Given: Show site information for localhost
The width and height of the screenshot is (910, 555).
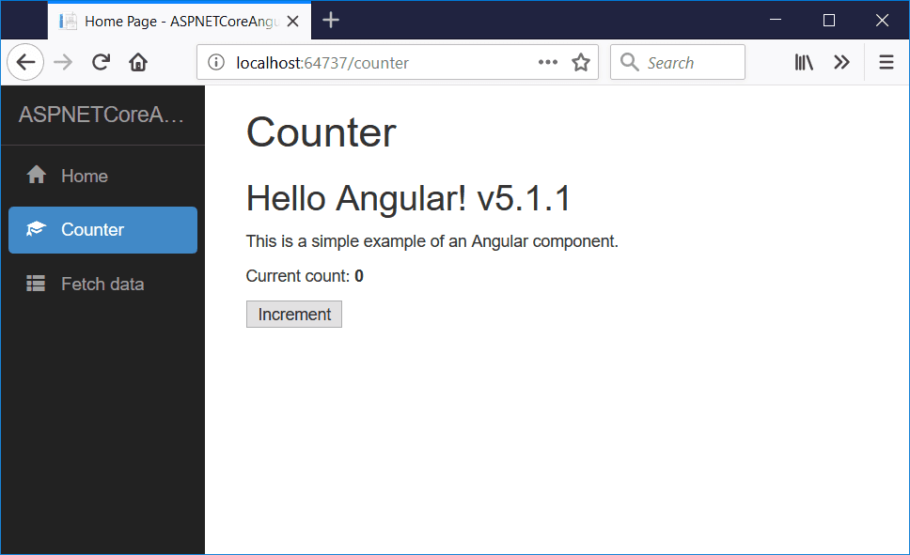Looking at the screenshot, I should coord(216,62).
